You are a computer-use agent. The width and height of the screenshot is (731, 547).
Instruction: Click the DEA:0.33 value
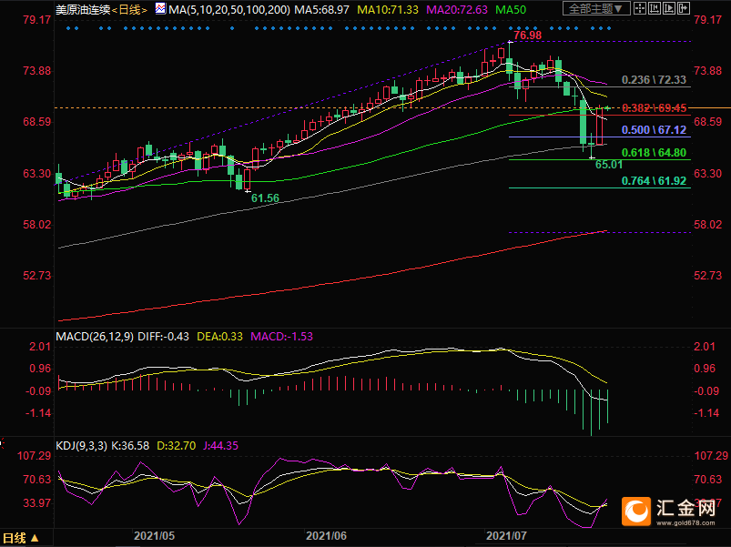pos(219,337)
